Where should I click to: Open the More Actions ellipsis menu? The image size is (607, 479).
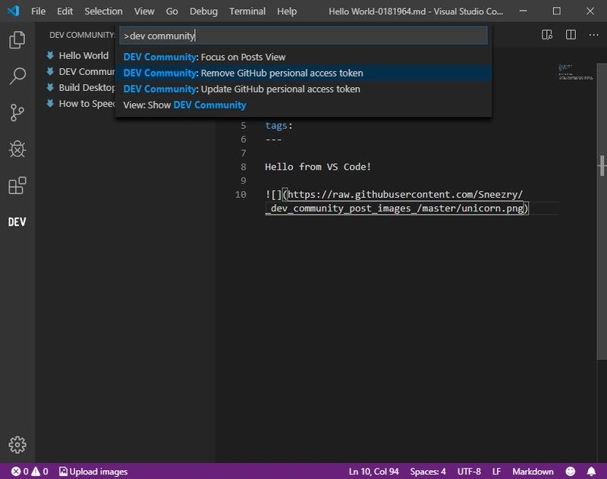[x=593, y=35]
